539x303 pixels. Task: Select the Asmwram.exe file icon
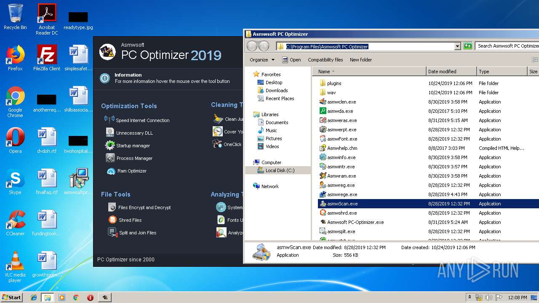pyautogui.click(x=323, y=176)
